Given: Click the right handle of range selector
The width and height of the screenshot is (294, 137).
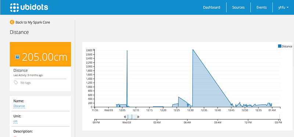Looking at the screenshot, I should [x=138, y=117].
